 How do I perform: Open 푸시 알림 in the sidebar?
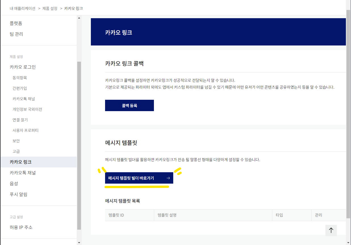18,194
